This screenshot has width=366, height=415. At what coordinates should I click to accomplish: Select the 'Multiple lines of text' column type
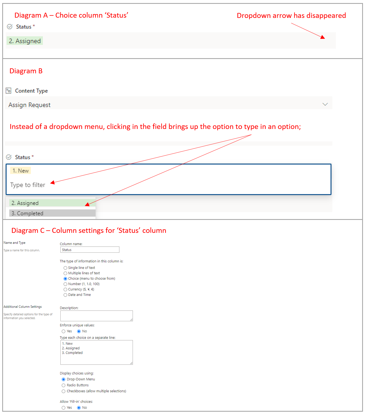click(65, 273)
